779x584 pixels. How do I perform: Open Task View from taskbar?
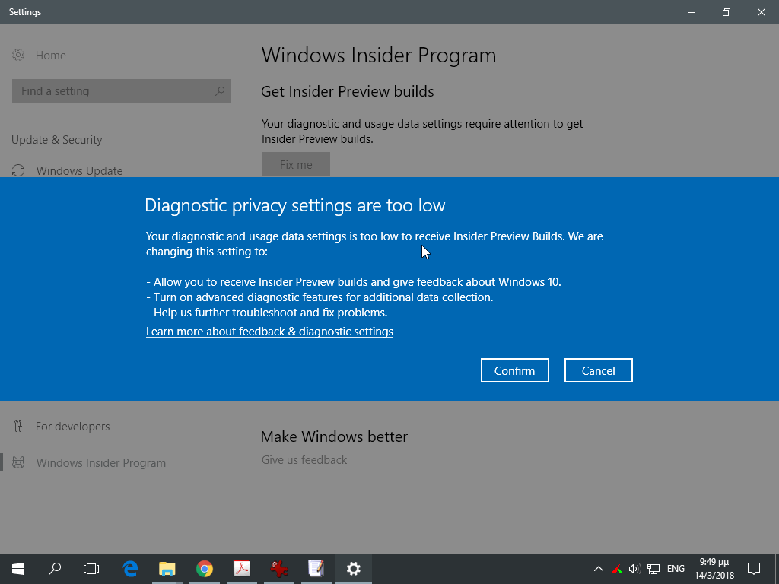point(91,569)
